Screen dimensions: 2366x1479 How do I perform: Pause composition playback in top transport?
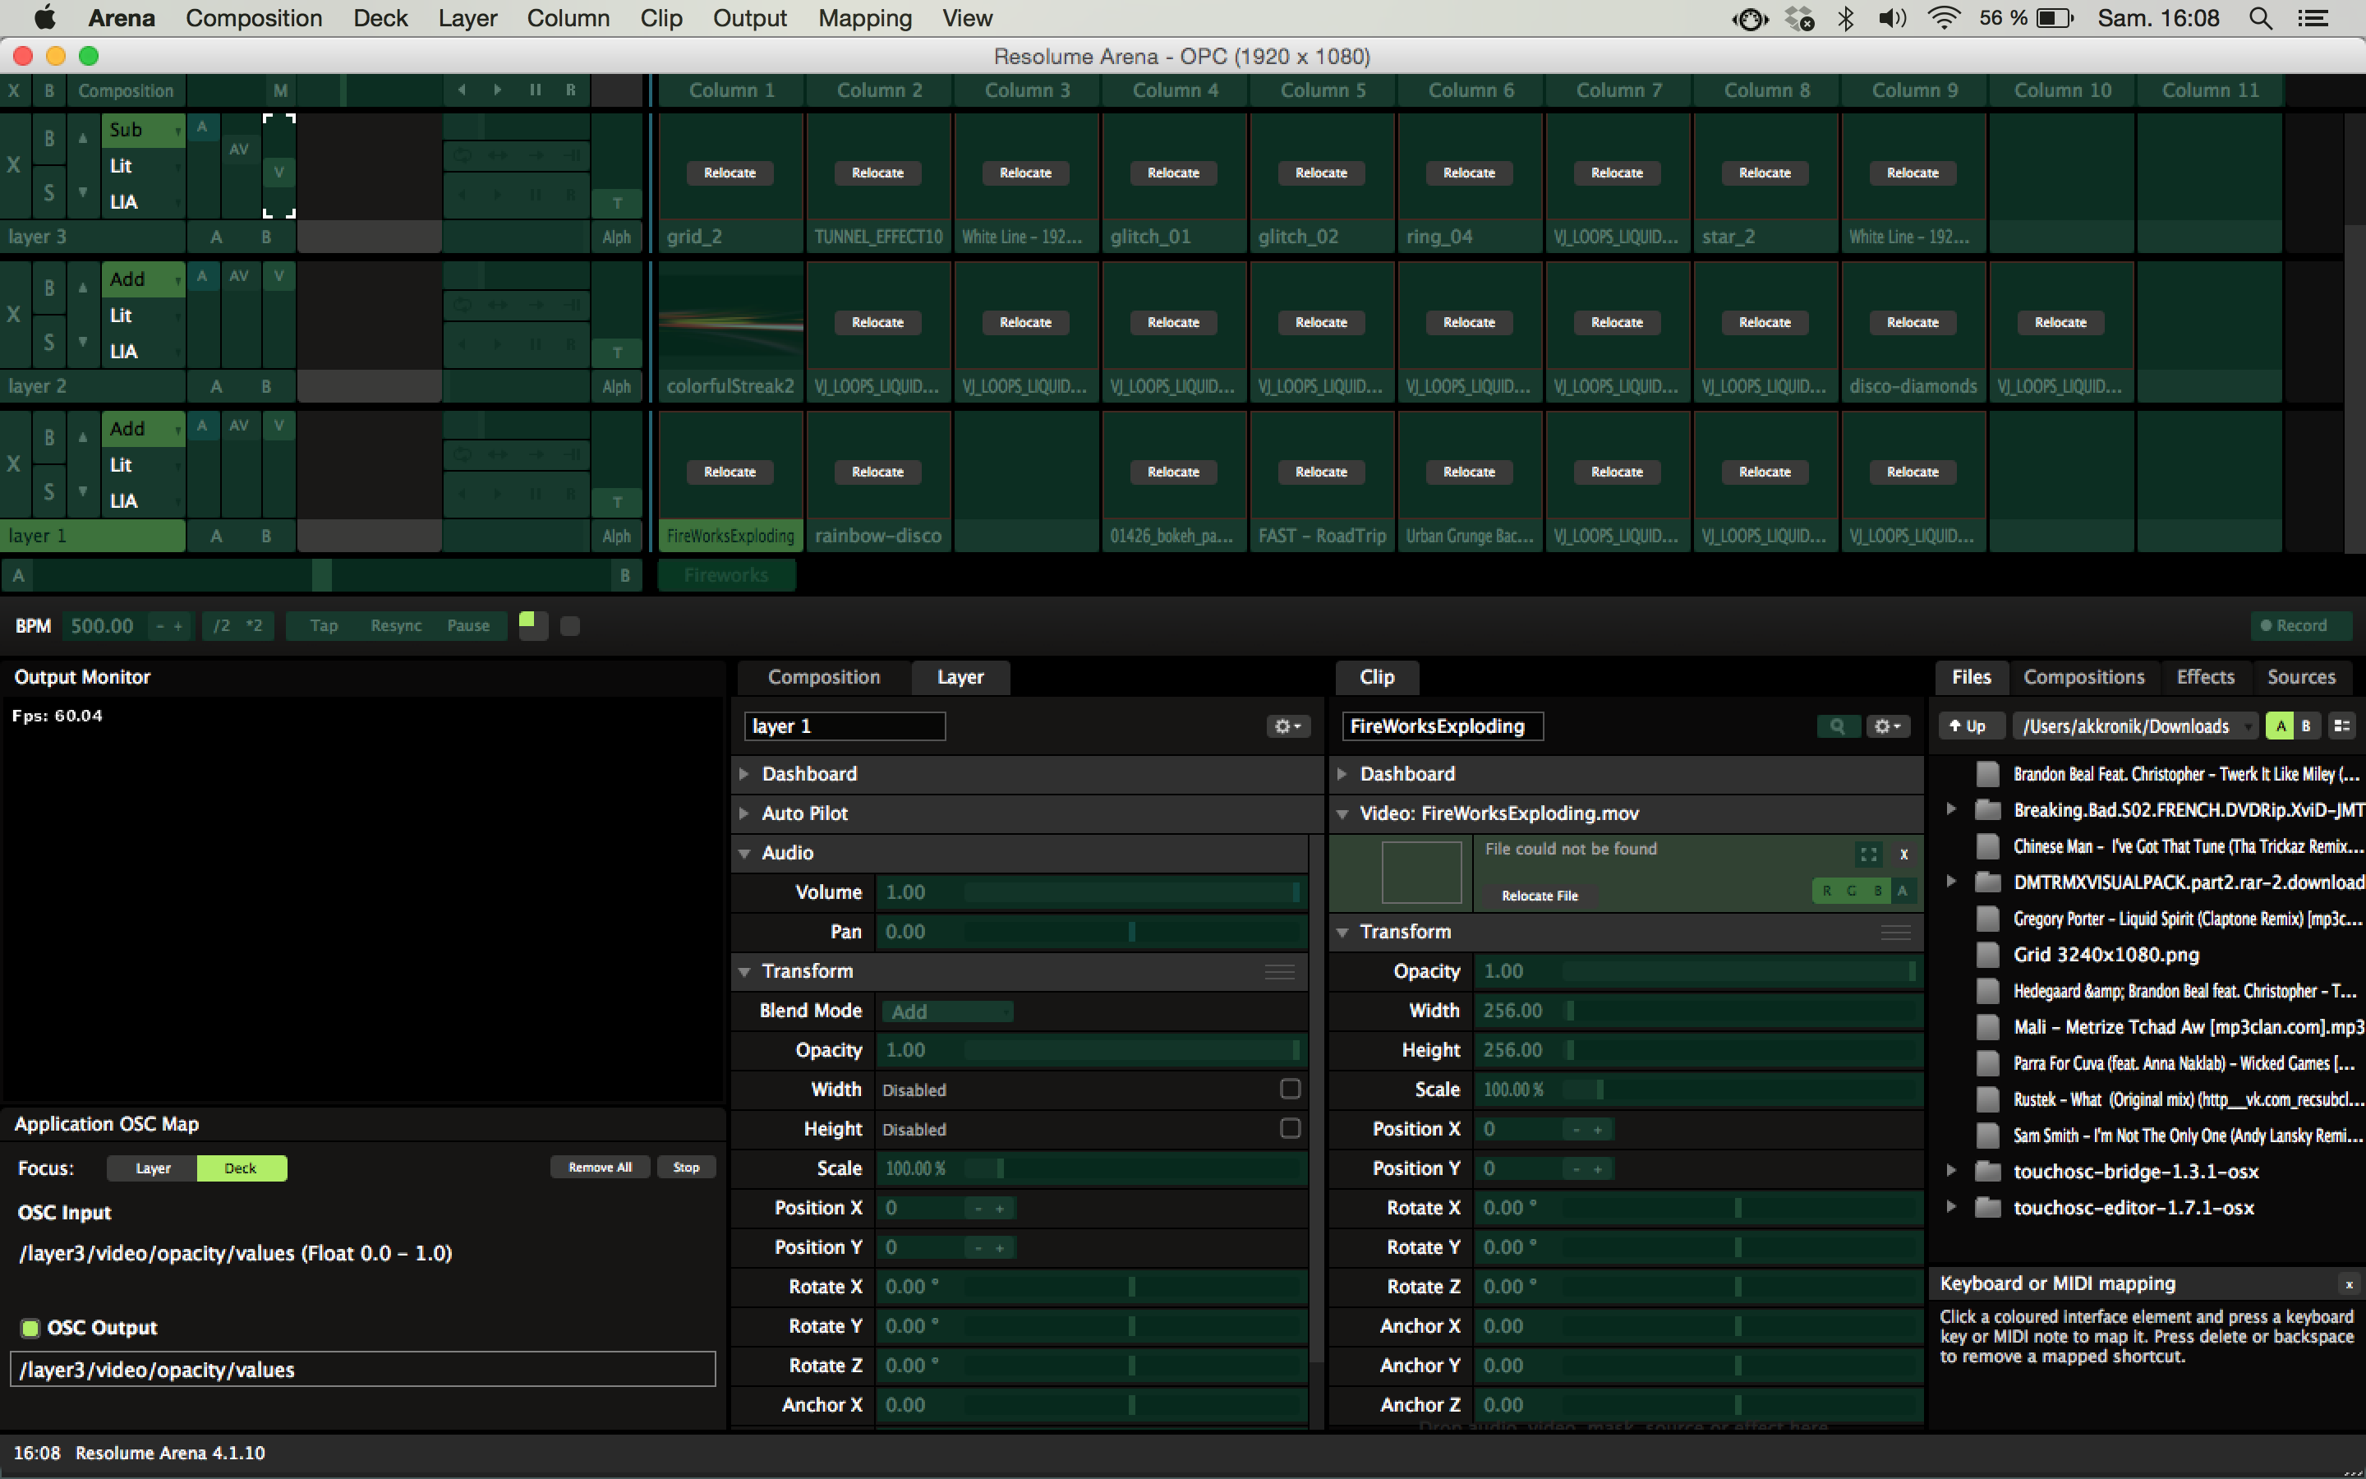click(535, 90)
